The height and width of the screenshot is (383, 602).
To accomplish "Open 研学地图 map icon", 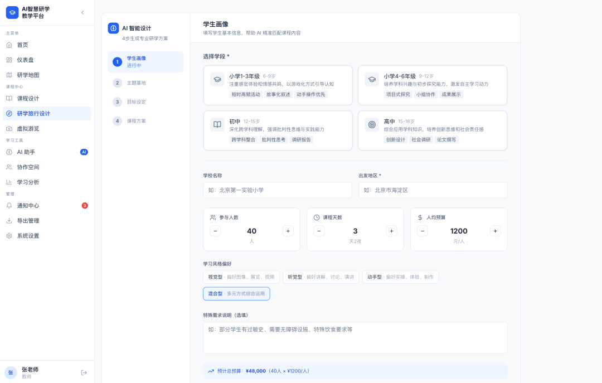I will coord(9,75).
